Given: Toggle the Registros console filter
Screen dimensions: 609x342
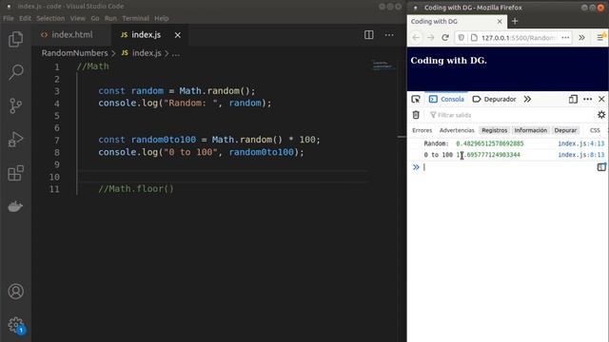Looking at the screenshot, I should click(495, 130).
